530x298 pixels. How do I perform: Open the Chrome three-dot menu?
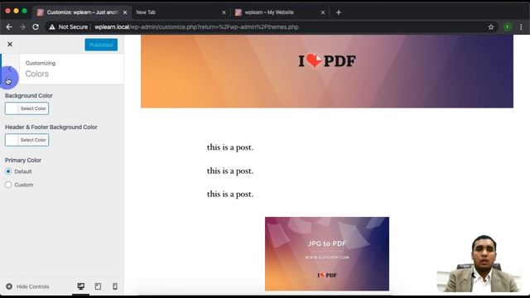(x=521, y=27)
